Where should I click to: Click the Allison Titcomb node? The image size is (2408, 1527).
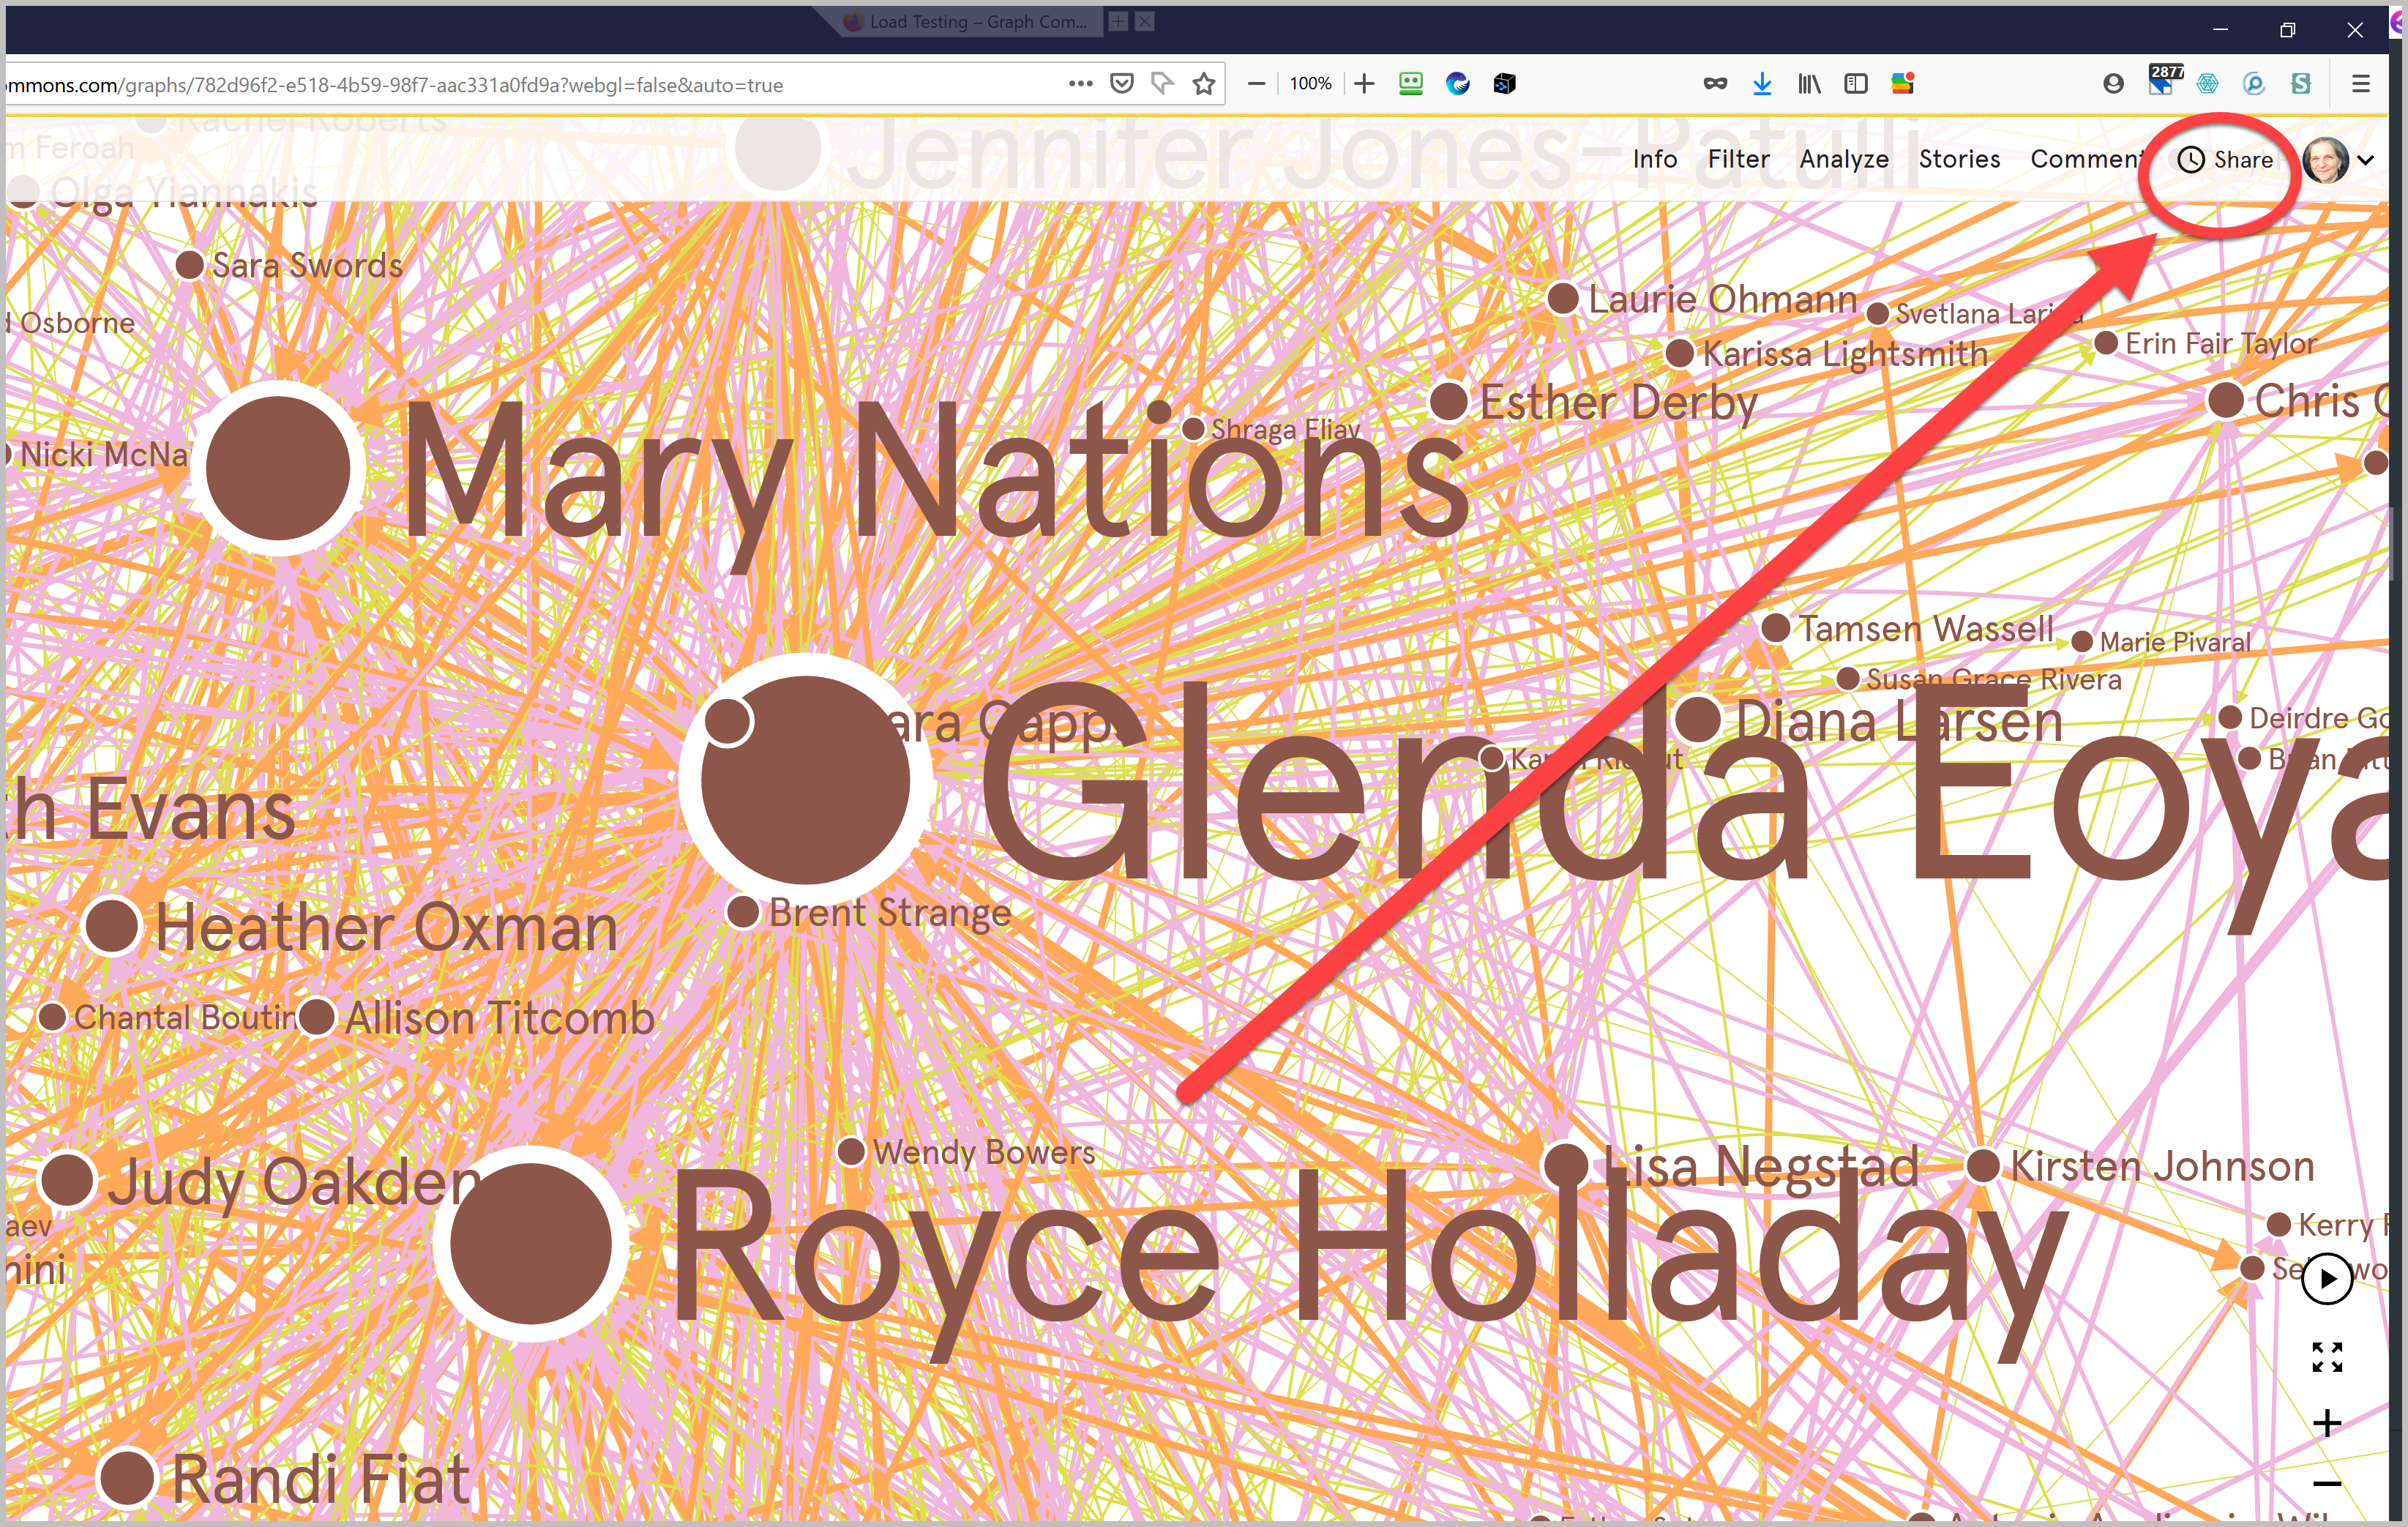pyautogui.click(x=317, y=1017)
